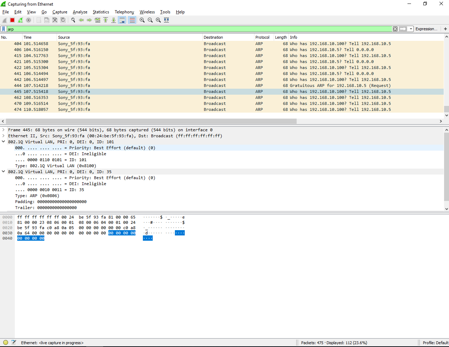Click hex dump row offset 0020

tap(7, 228)
